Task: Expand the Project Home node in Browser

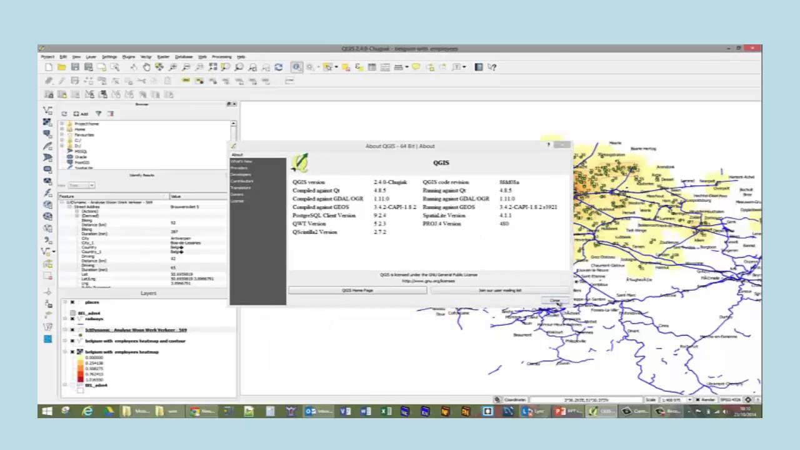Action: point(62,124)
